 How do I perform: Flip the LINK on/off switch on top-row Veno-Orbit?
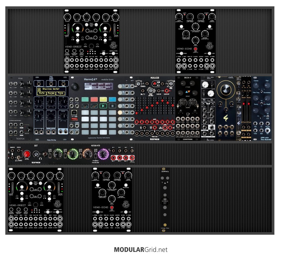103,53
